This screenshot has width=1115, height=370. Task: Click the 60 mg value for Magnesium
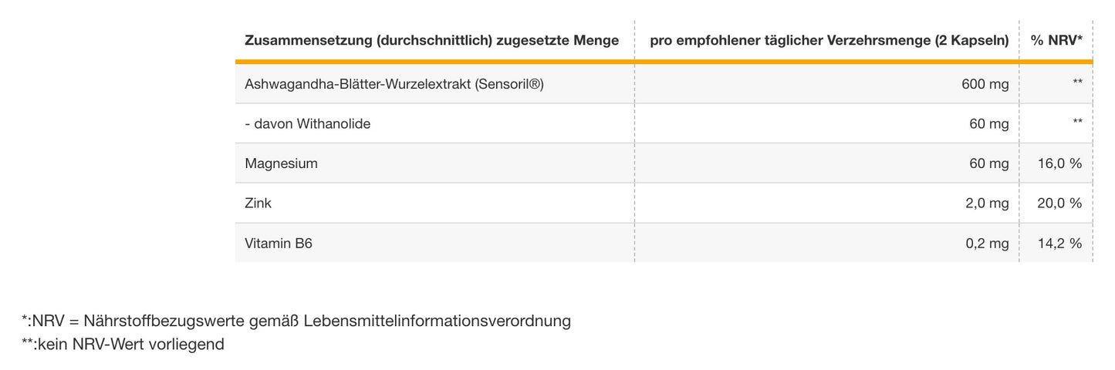(989, 163)
